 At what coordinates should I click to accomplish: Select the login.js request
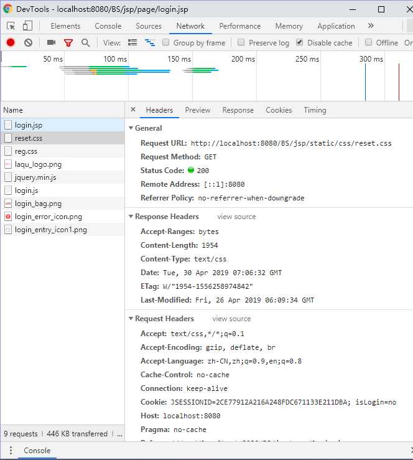[62, 190]
